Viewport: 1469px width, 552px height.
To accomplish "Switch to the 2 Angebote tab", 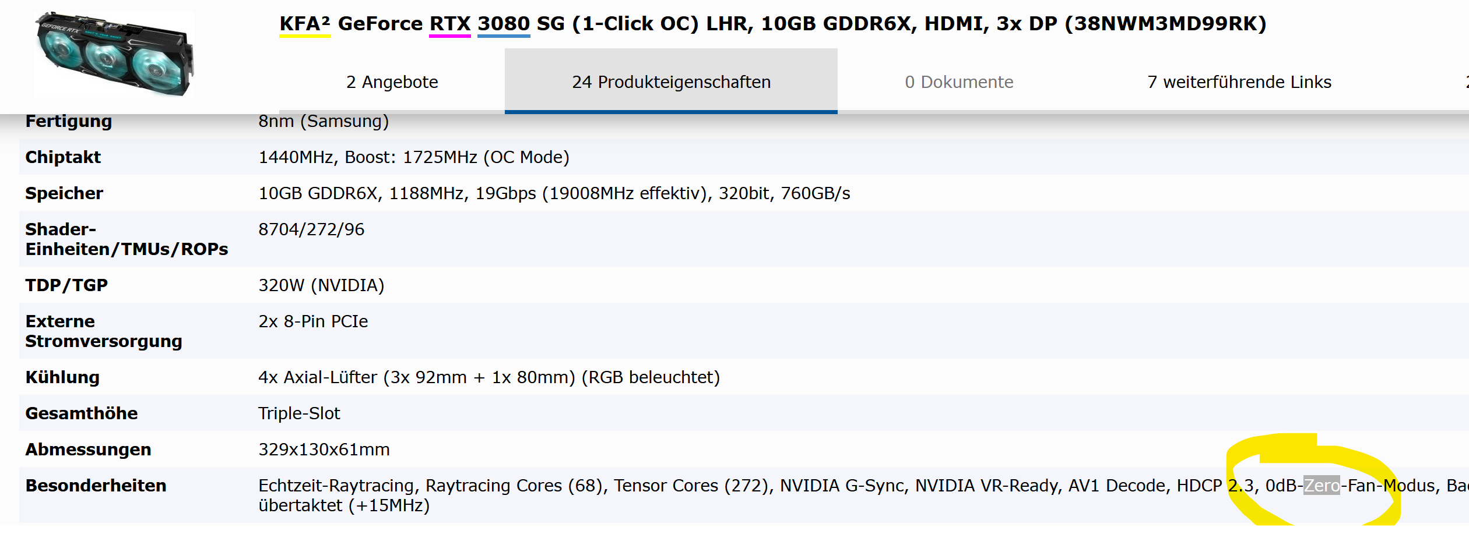I will pos(392,82).
